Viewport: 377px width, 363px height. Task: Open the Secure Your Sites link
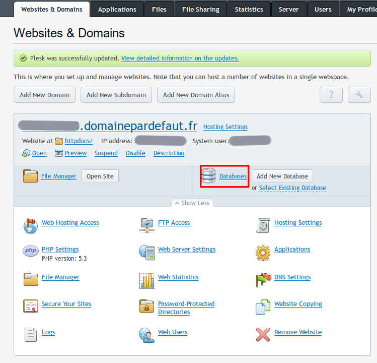tap(66, 304)
